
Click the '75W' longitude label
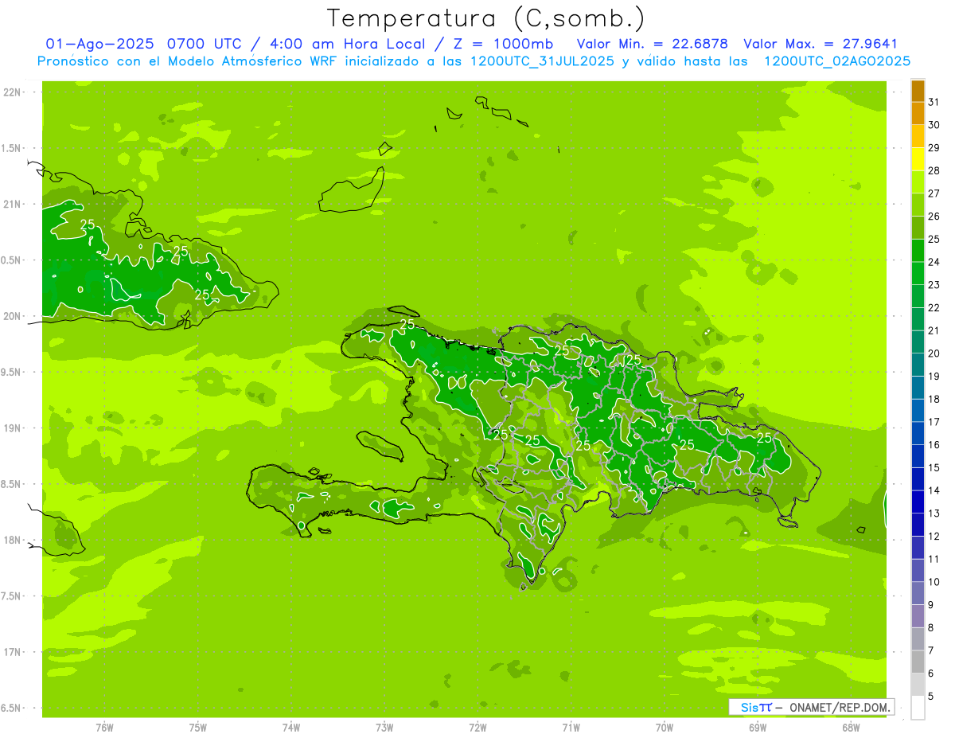click(198, 728)
